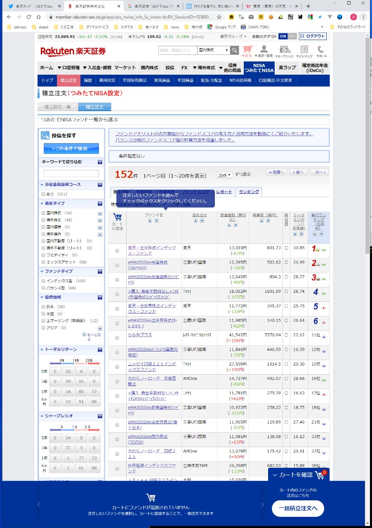Open Chrome menu three-dots icon

[x=363, y=17]
